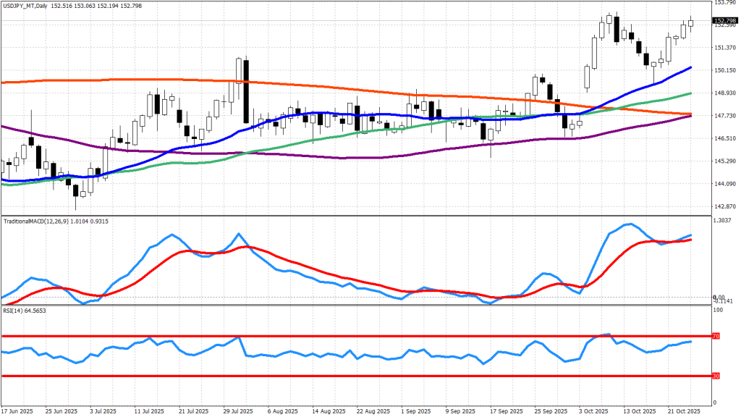This screenshot has height=417, width=741.
Task: Click the 147.730 price axis label
Action: coord(726,116)
